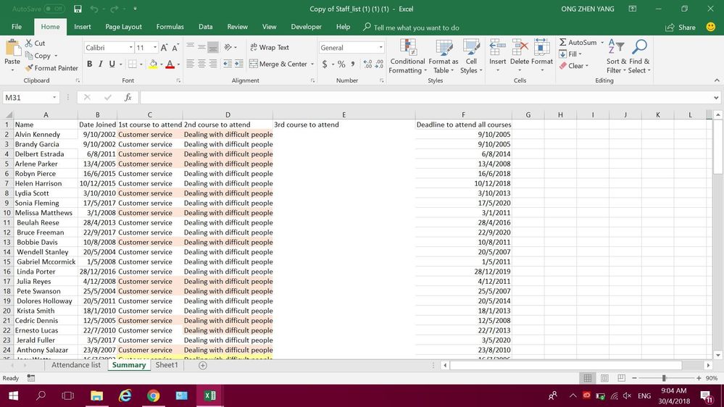Click Merge & Center button
Viewport: 724px width, 407px height.
pos(278,64)
